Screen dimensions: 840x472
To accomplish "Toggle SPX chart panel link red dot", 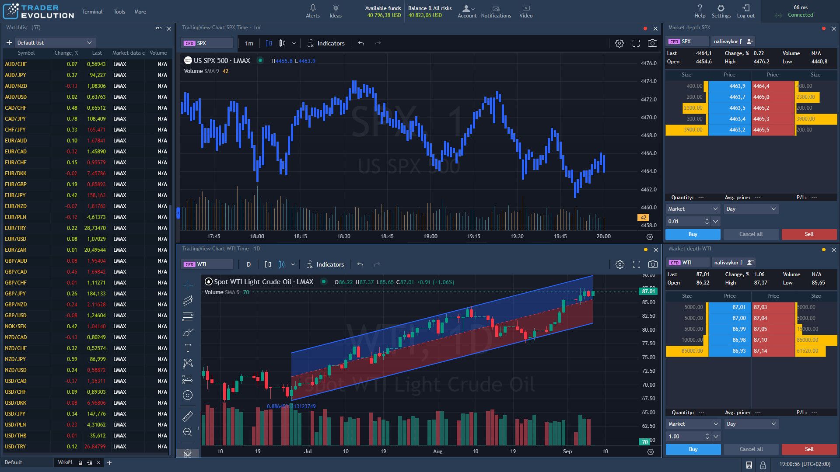I will [645, 28].
